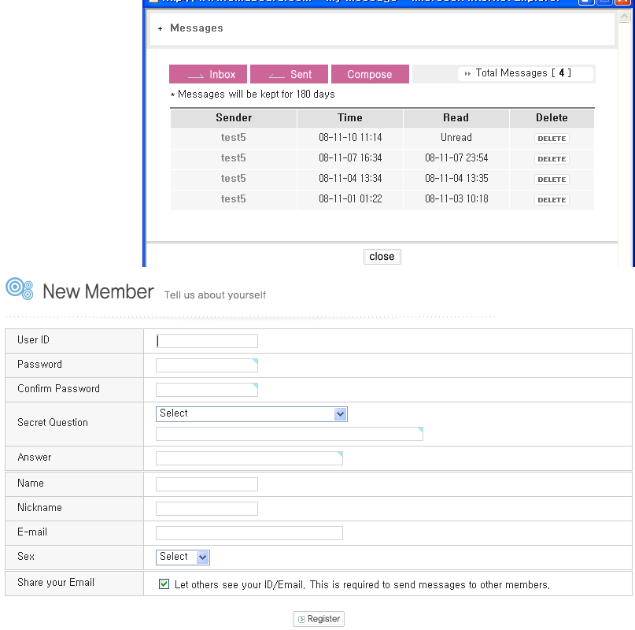Image resolution: width=635 pixels, height=630 pixels.
Task: Click the scroll-up arrow in Messages window
Action: click(x=625, y=17)
